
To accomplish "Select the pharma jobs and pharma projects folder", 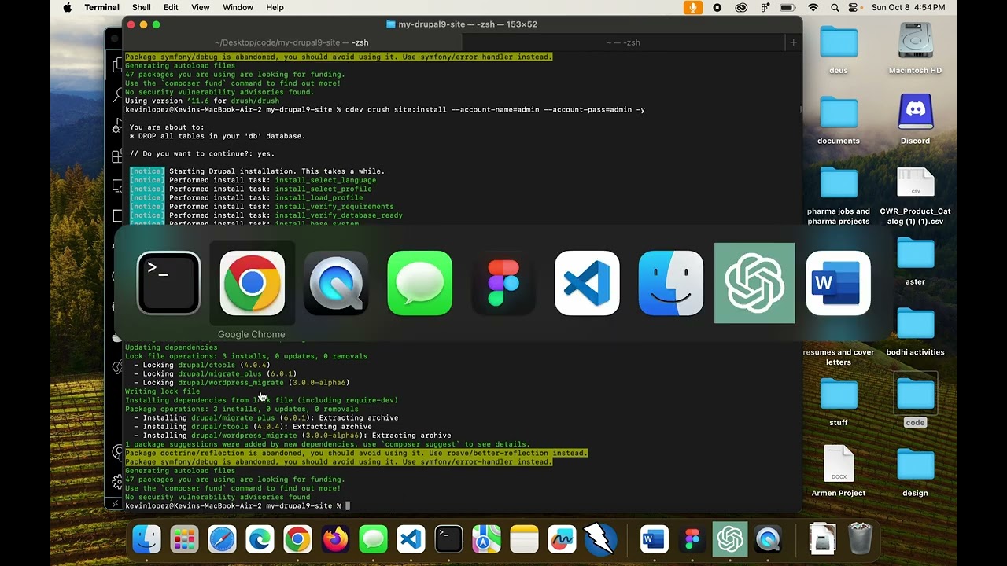I will (x=839, y=196).
